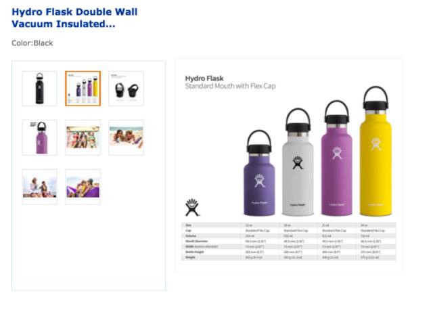Click the black logo on white bottle
Screen dimensions: 433x316
[x=298, y=162]
